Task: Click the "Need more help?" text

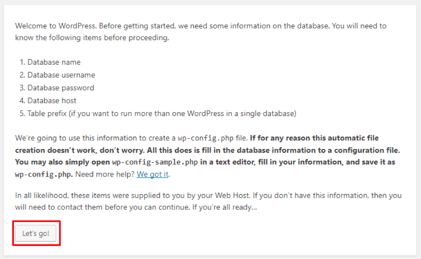Action: (x=105, y=174)
